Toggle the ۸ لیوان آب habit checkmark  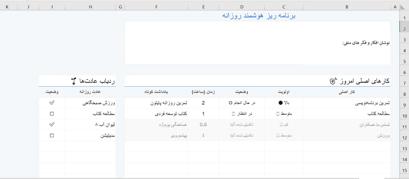coord(52,125)
